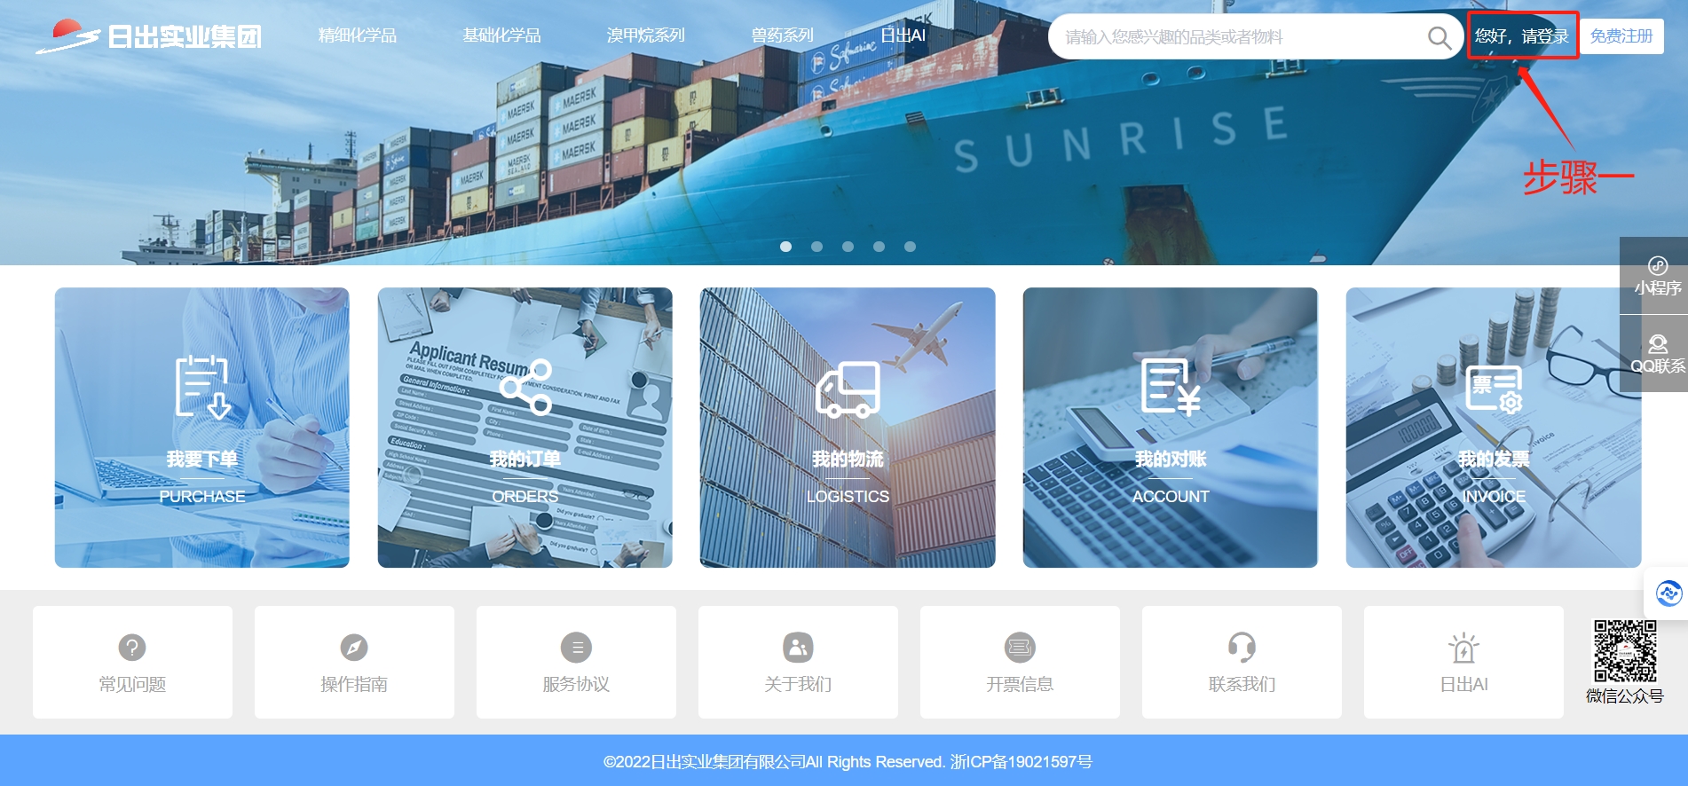Select the fifth carousel dot
Screen dimensions: 1688x786
(910, 247)
